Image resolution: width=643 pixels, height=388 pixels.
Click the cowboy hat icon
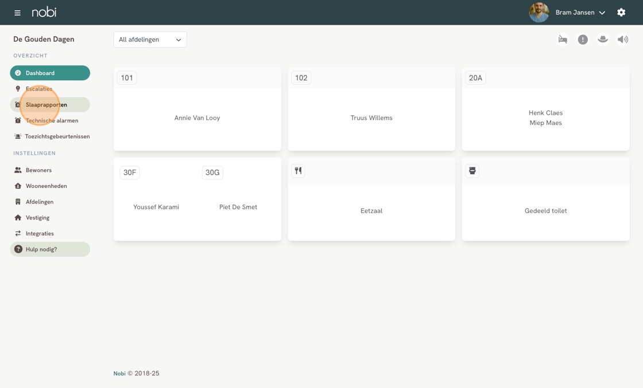(603, 40)
